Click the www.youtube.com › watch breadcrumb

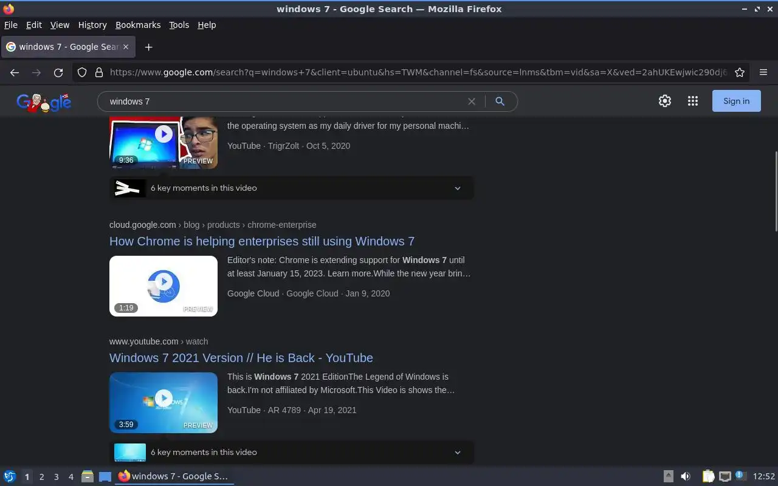[159, 341]
